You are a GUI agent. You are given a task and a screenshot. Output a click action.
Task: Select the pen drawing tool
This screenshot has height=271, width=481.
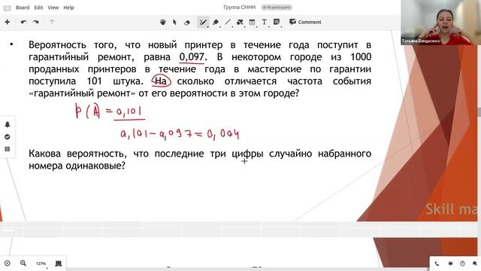[x=203, y=23]
